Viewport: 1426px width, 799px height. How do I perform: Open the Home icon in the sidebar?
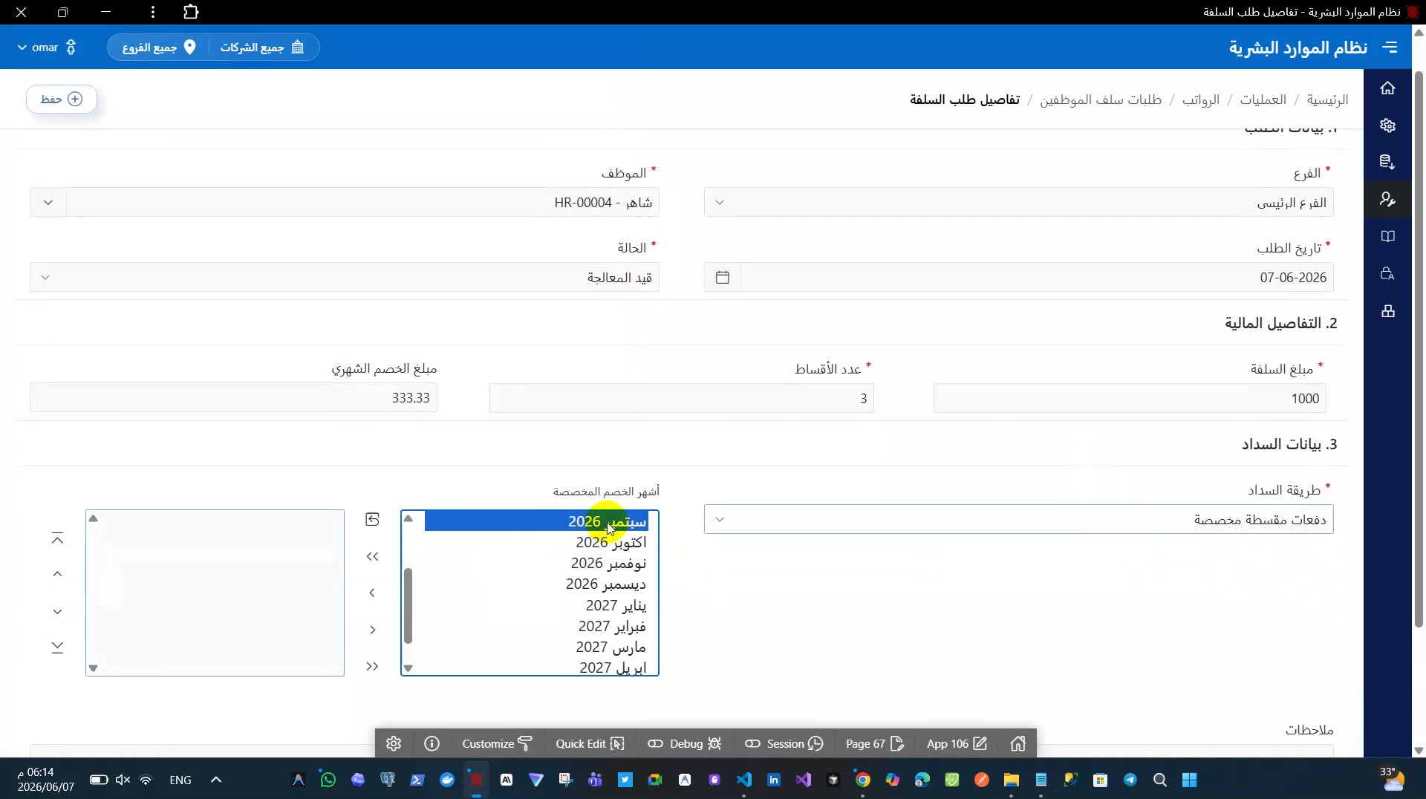1387,88
